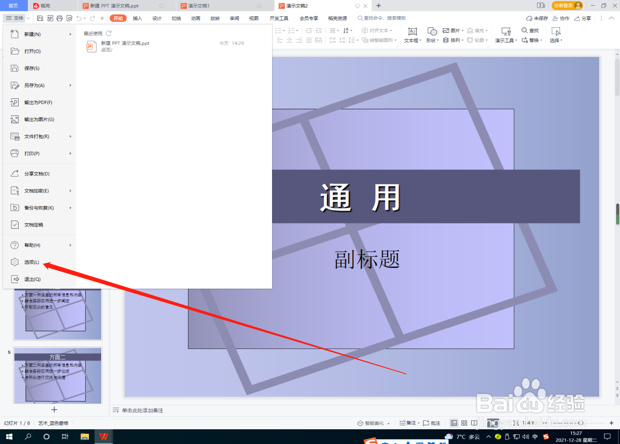Switch to the 插入 ribbon tab
Image resolution: width=620 pixels, height=444 pixels.
point(137,18)
